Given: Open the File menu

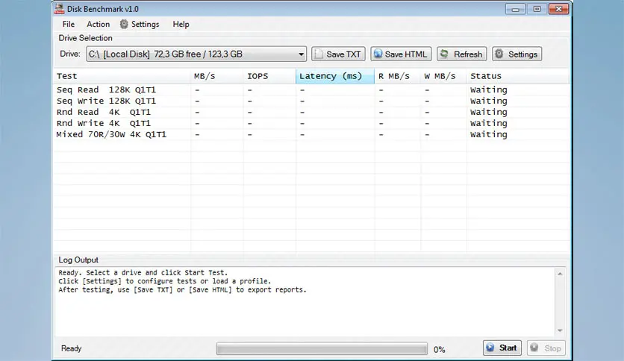Looking at the screenshot, I should tap(69, 25).
